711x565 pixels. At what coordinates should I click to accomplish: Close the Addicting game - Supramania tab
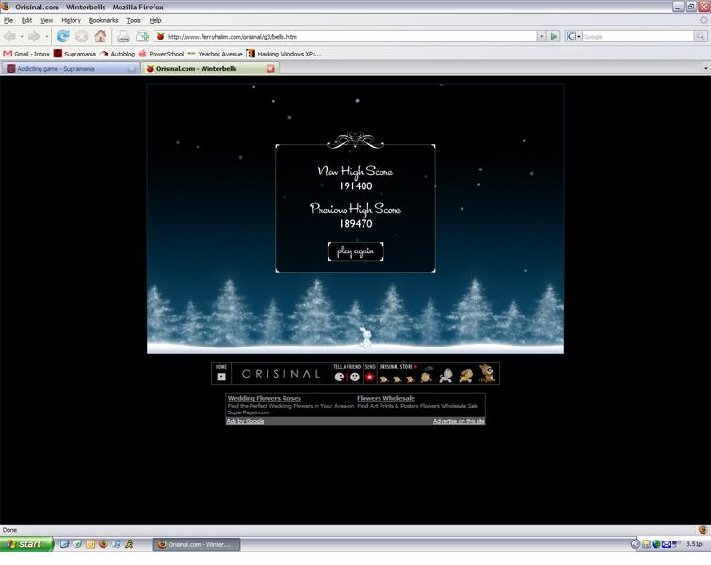(x=132, y=69)
